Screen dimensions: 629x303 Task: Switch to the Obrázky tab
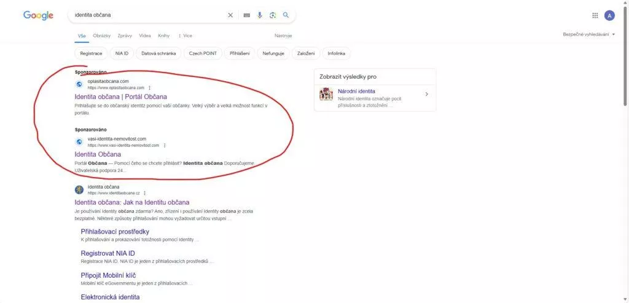tap(101, 36)
